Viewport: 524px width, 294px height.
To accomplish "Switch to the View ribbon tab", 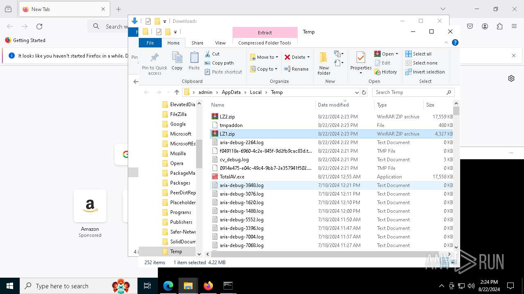I will pyautogui.click(x=220, y=43).
